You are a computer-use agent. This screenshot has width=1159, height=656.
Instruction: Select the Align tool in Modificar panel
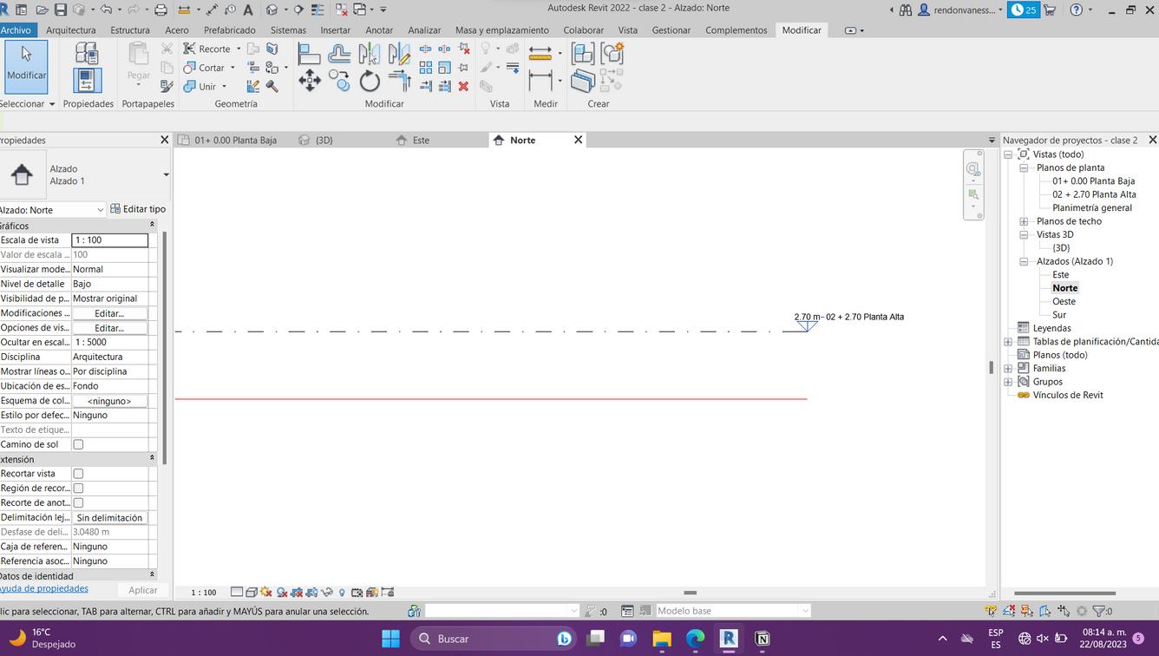(x=310, y=55)
